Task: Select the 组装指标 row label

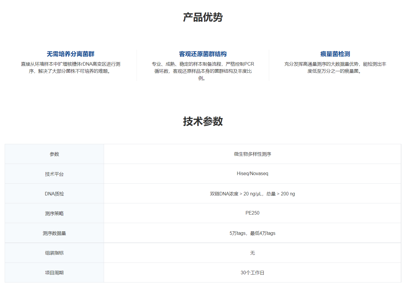Action: pos(54,253)
